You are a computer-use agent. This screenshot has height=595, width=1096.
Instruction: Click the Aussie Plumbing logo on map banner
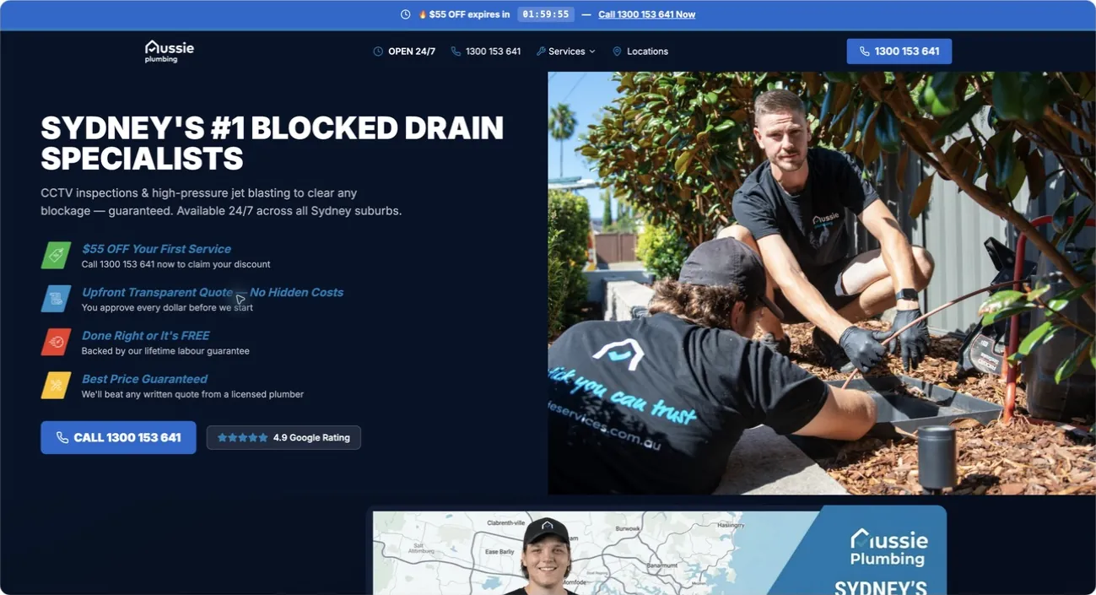click(x=888, y=548)
